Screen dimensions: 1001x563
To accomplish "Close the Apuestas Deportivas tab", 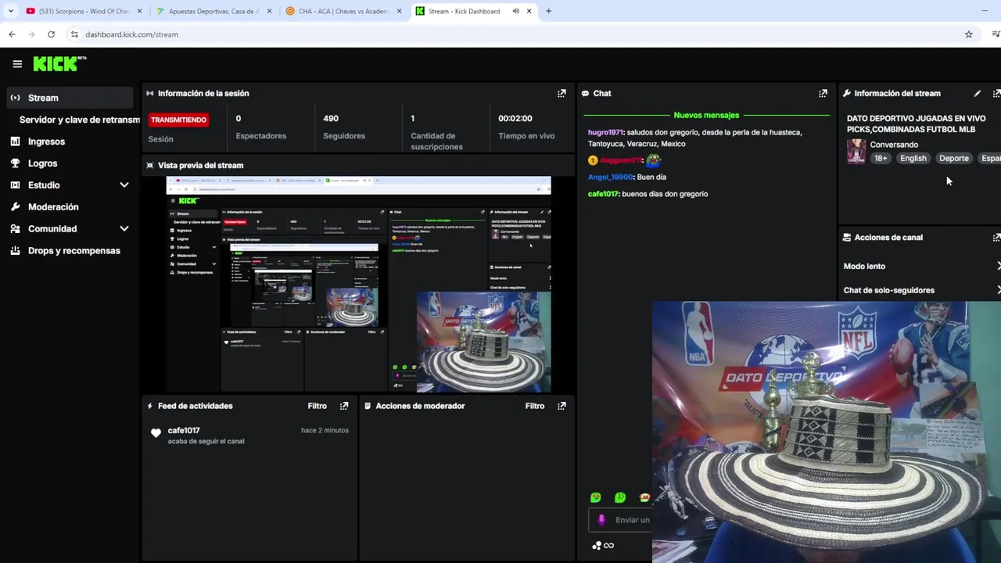I will [x=269, y=11].
